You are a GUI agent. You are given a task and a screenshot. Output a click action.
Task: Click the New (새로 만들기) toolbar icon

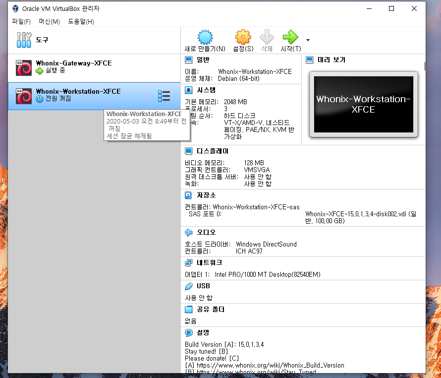coord(205,37)
